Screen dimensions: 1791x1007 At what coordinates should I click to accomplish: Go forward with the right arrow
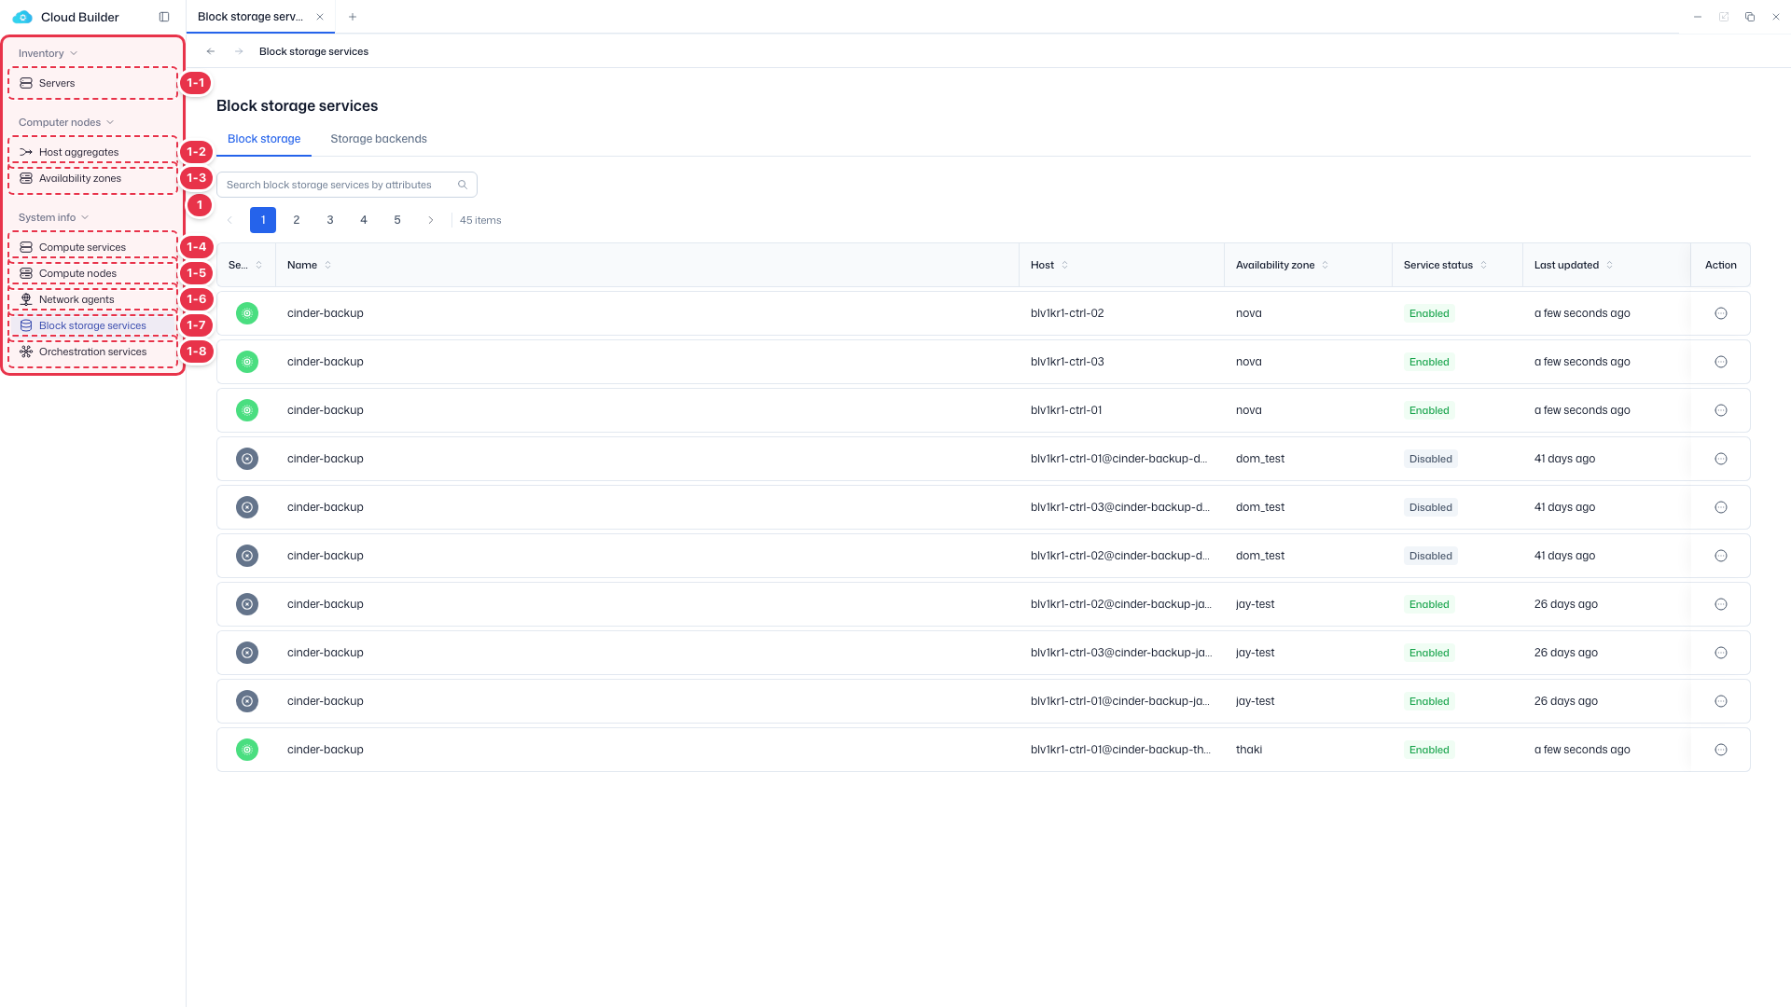(239, 51)
